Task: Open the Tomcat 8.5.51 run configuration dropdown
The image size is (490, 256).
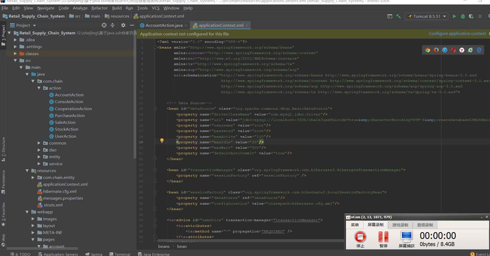Action: point(426,16)
